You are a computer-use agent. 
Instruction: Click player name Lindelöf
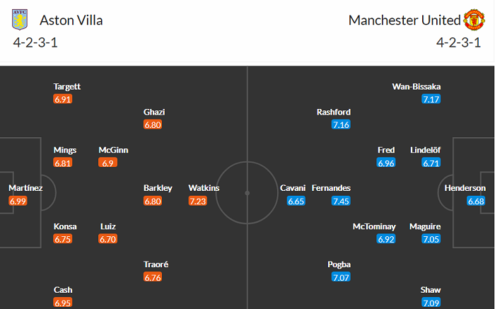tap(426, 150)
